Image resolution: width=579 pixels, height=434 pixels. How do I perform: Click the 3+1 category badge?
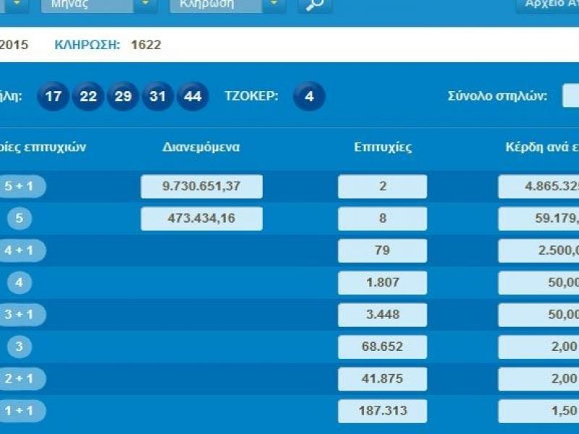tap(17, 315)
